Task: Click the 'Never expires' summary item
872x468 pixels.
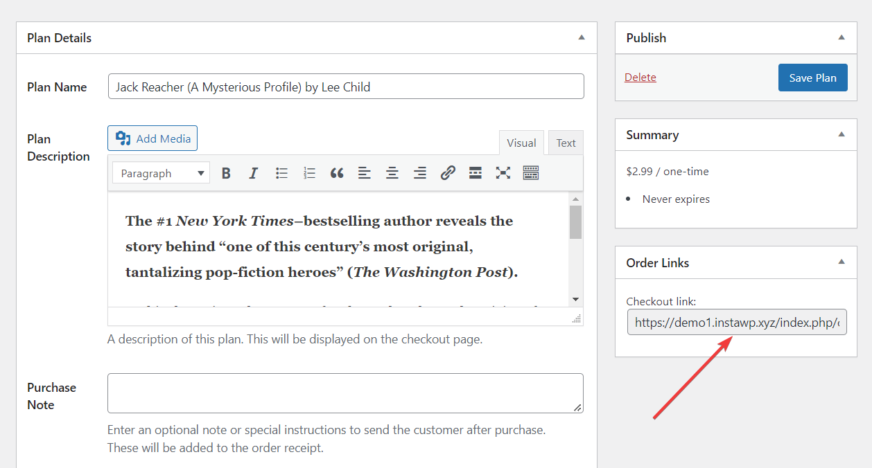Action: (676, 199)
